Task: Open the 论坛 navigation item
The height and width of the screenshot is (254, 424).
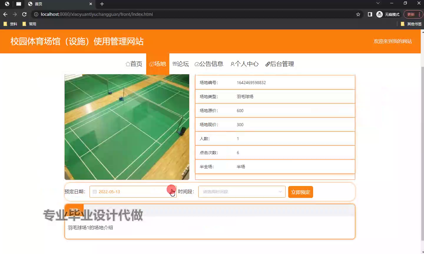Action: [x=180, y=64]
